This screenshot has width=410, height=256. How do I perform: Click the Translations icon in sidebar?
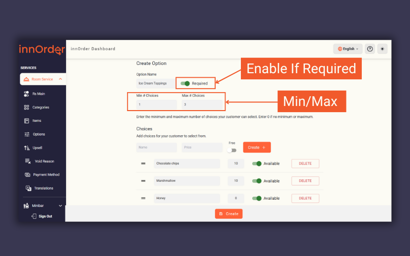click(x=29, y=188)
